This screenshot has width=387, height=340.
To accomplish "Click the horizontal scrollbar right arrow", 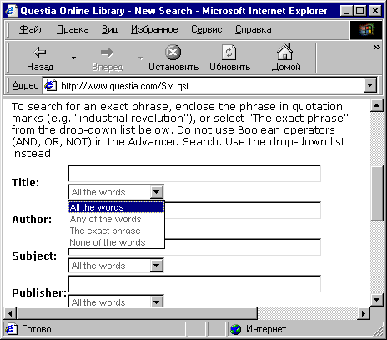I will pos(364,313).
